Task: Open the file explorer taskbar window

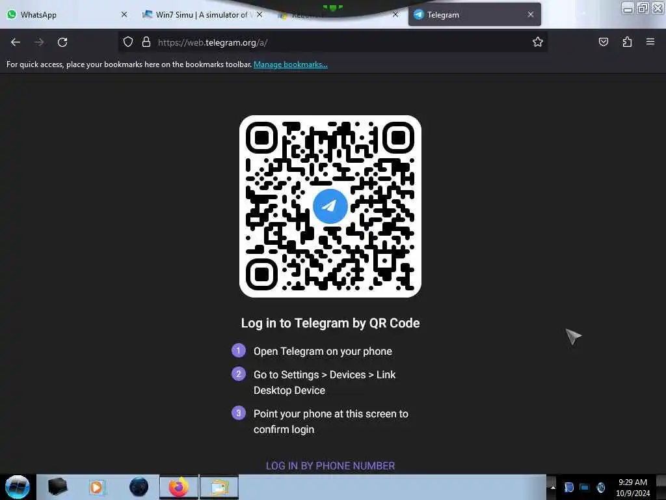Action: pyautogui.click(x=219, y=487)
